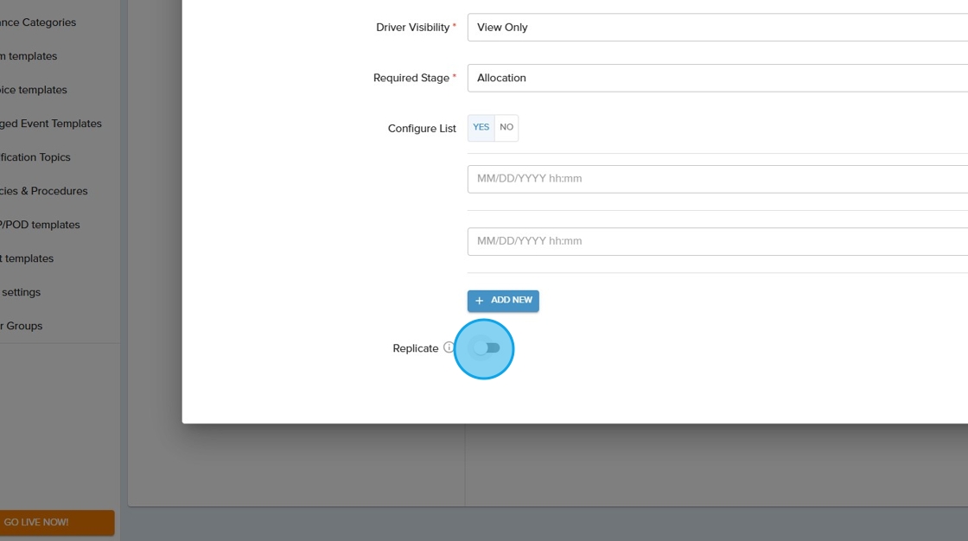This screenshot has height=541, width=968.
Task: Toggle the Replicate switch
Action: point(487,347)
